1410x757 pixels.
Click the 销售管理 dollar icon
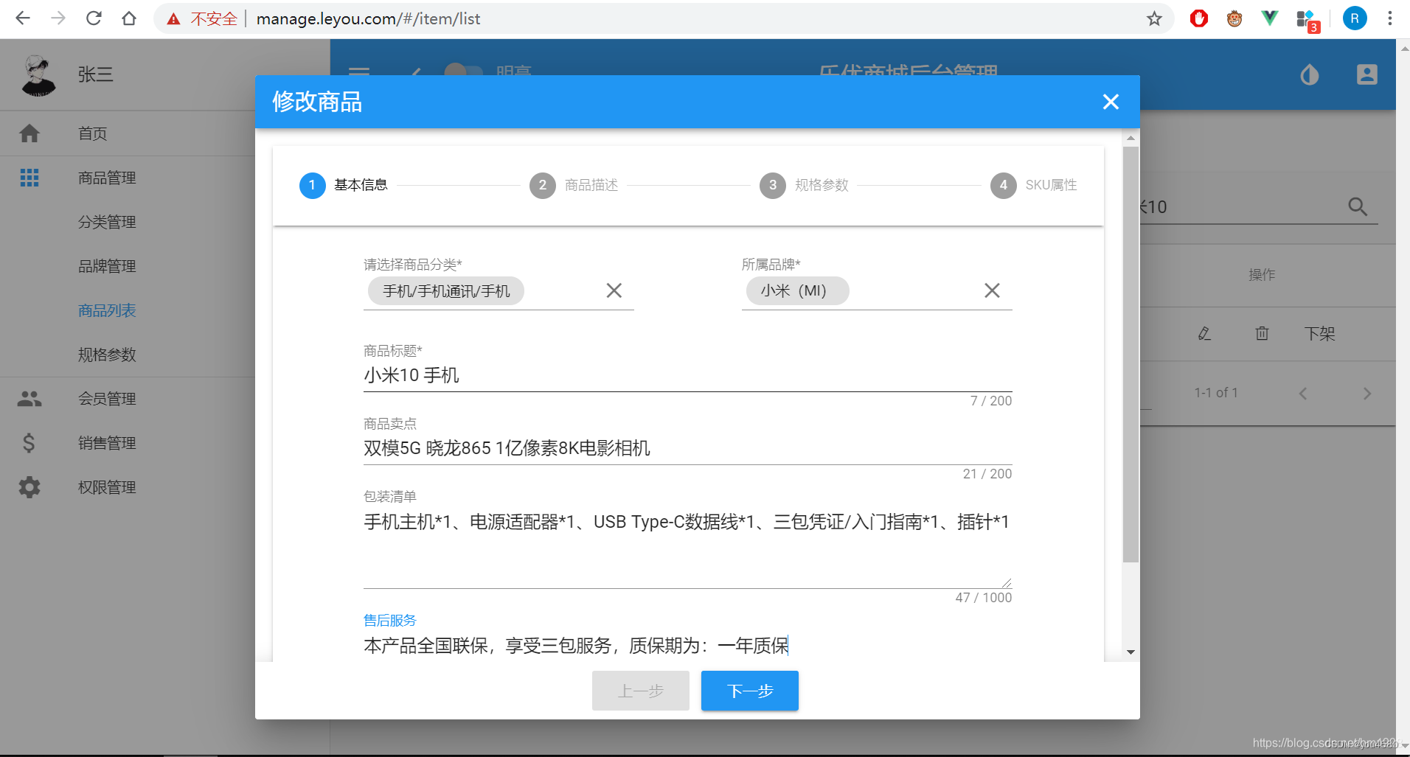point(29,443)
